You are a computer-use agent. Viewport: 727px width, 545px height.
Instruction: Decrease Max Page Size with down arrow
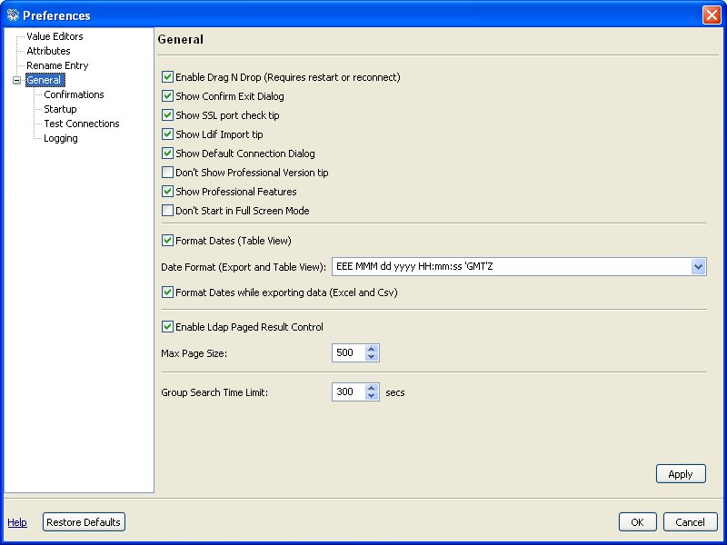pos(371,357)
